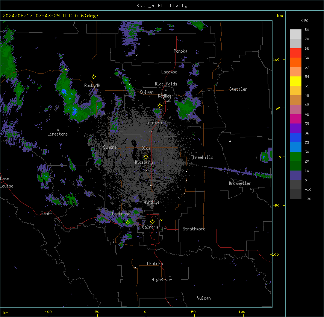Select the Sylvan label
The width and height of the screenshot is (324, 317).
(x=147, y=92)
